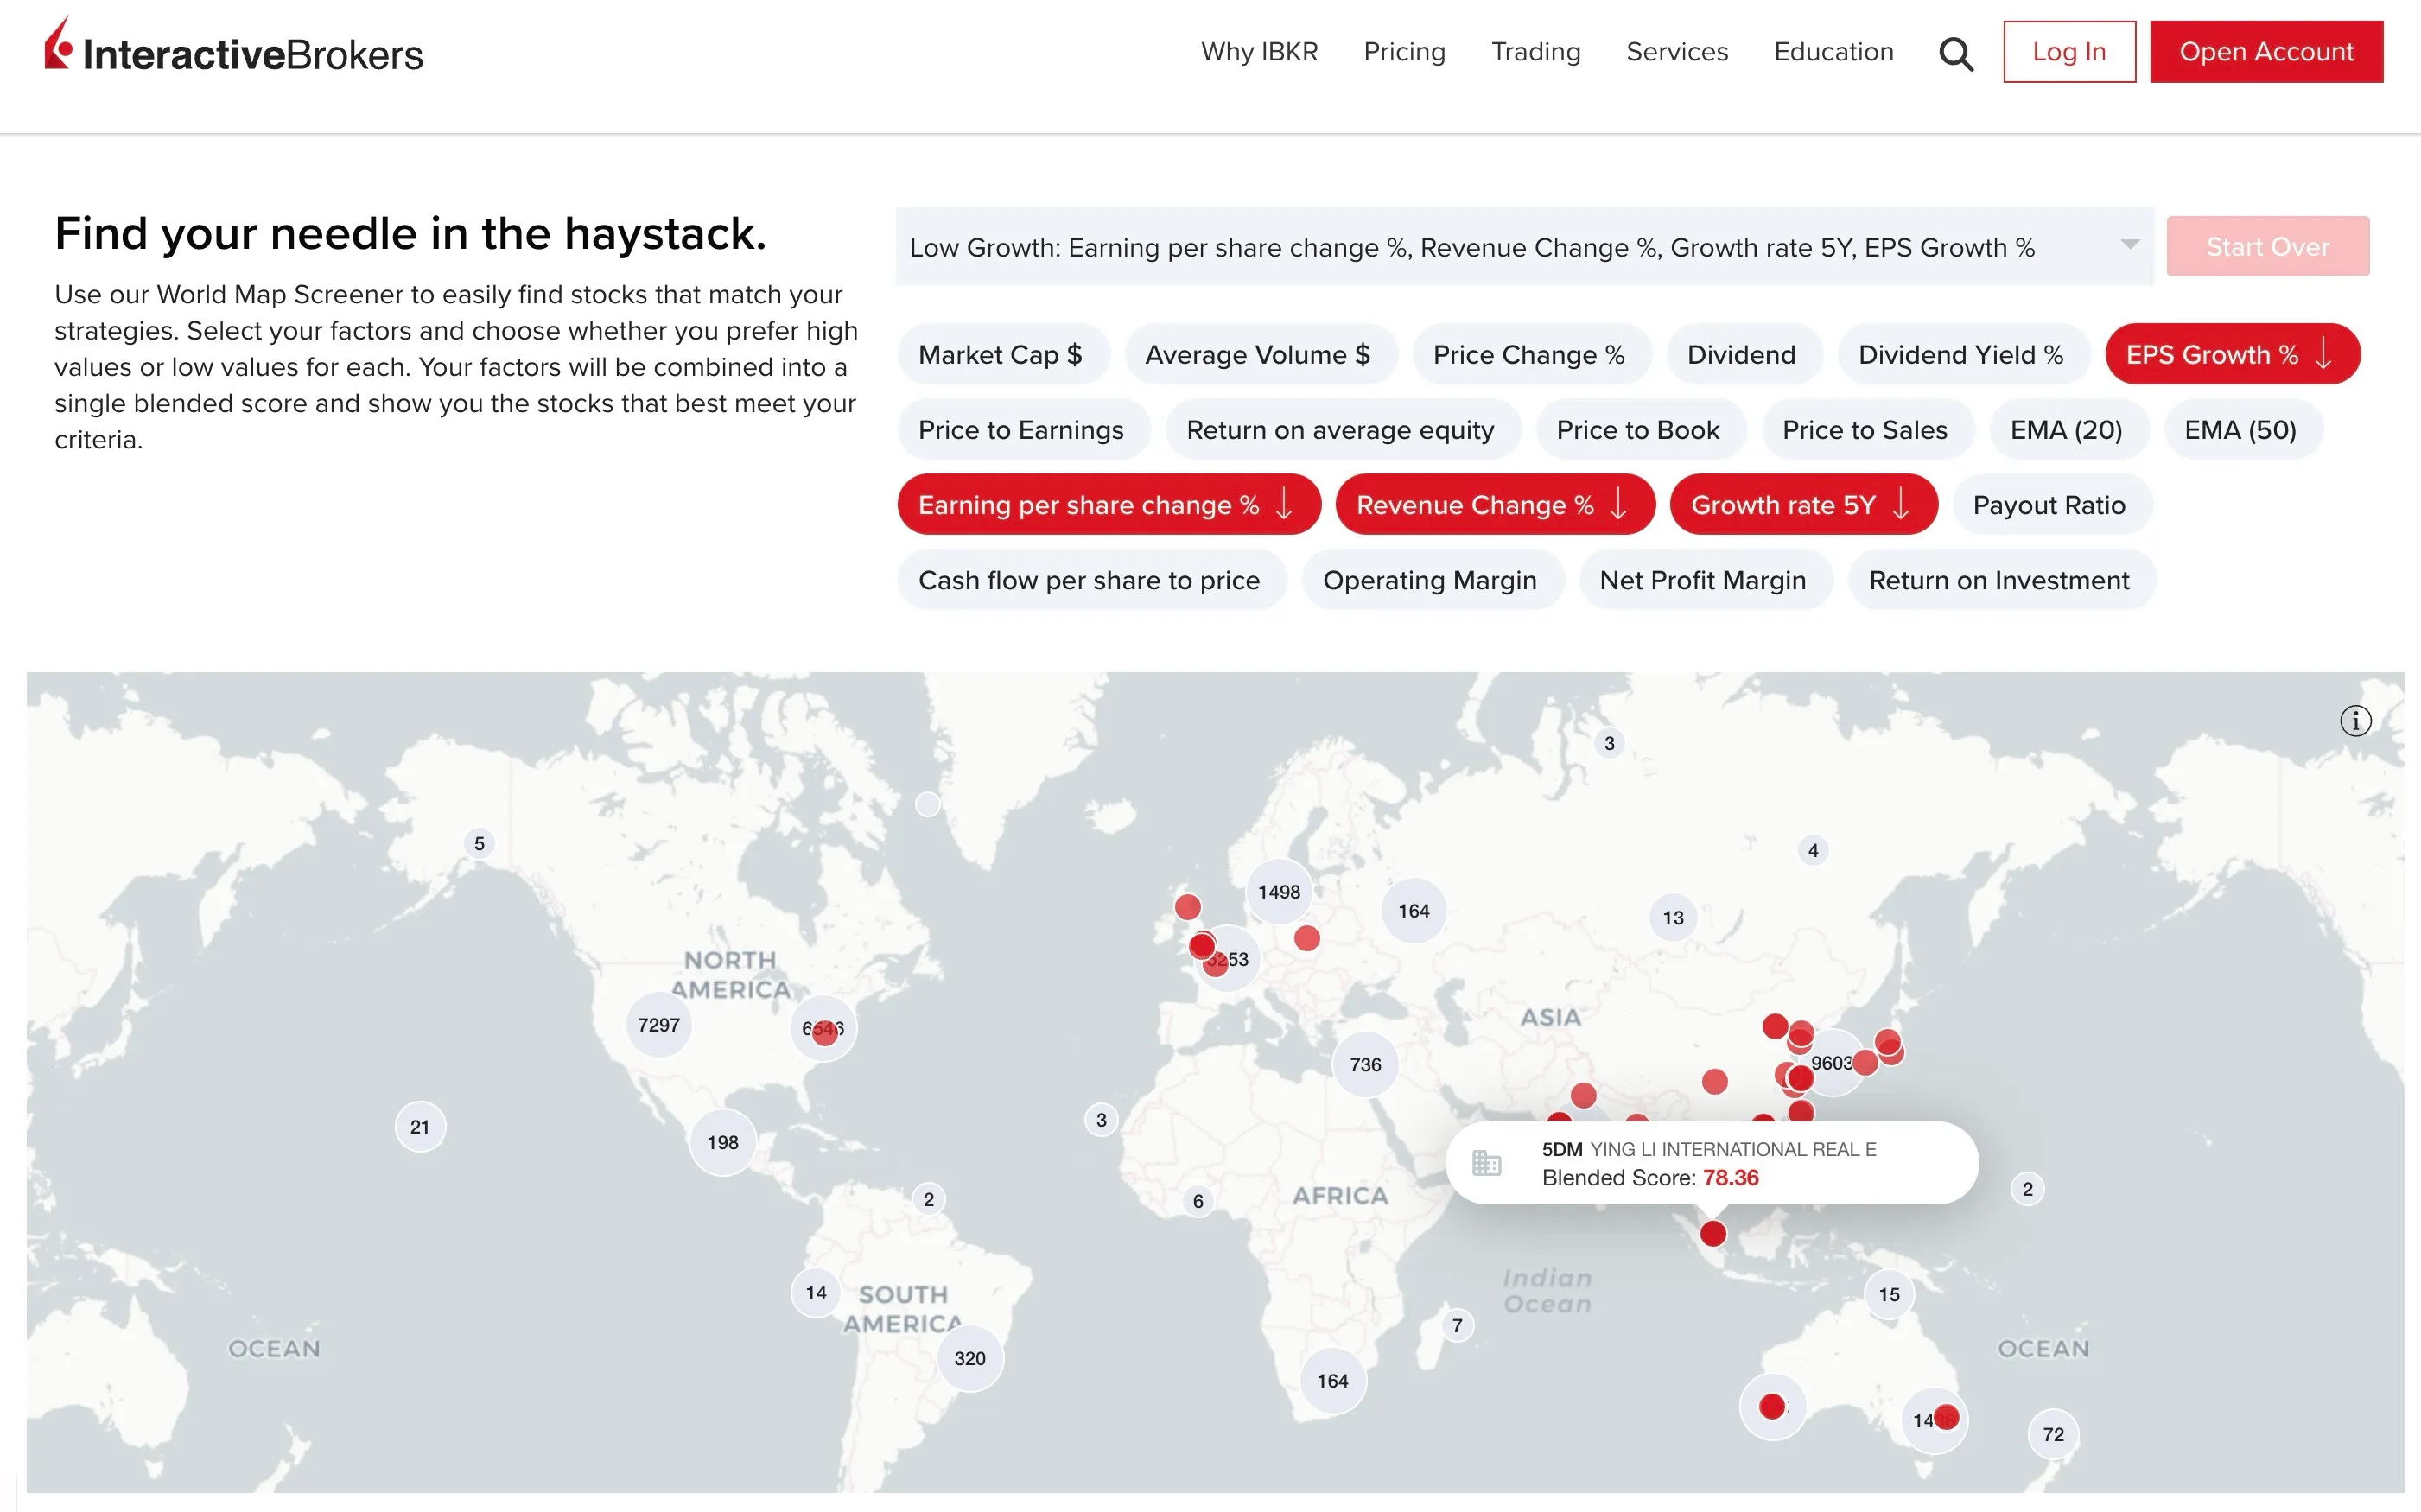The image size is (2421, 1512).
Task: Toggle the Price to Sales factor
Action: [1867, 429]
